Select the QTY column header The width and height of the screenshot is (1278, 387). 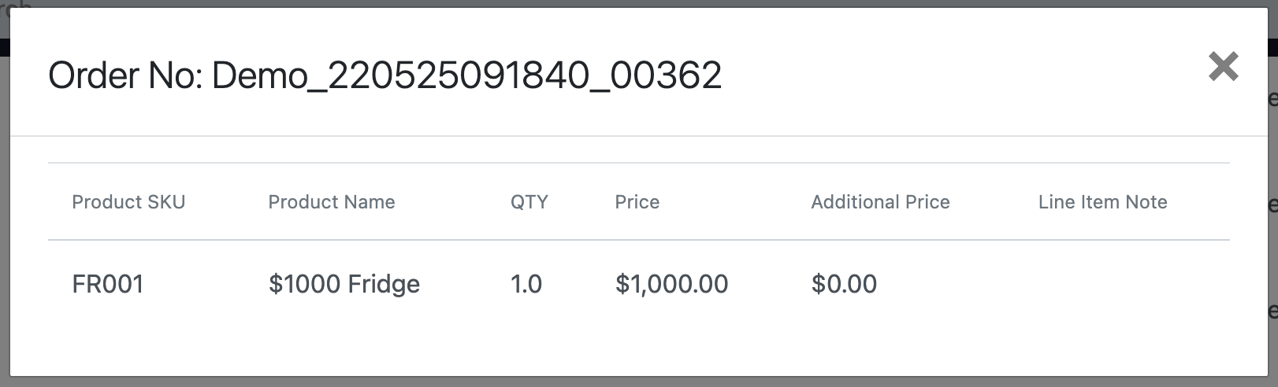(x=529, y=202)
